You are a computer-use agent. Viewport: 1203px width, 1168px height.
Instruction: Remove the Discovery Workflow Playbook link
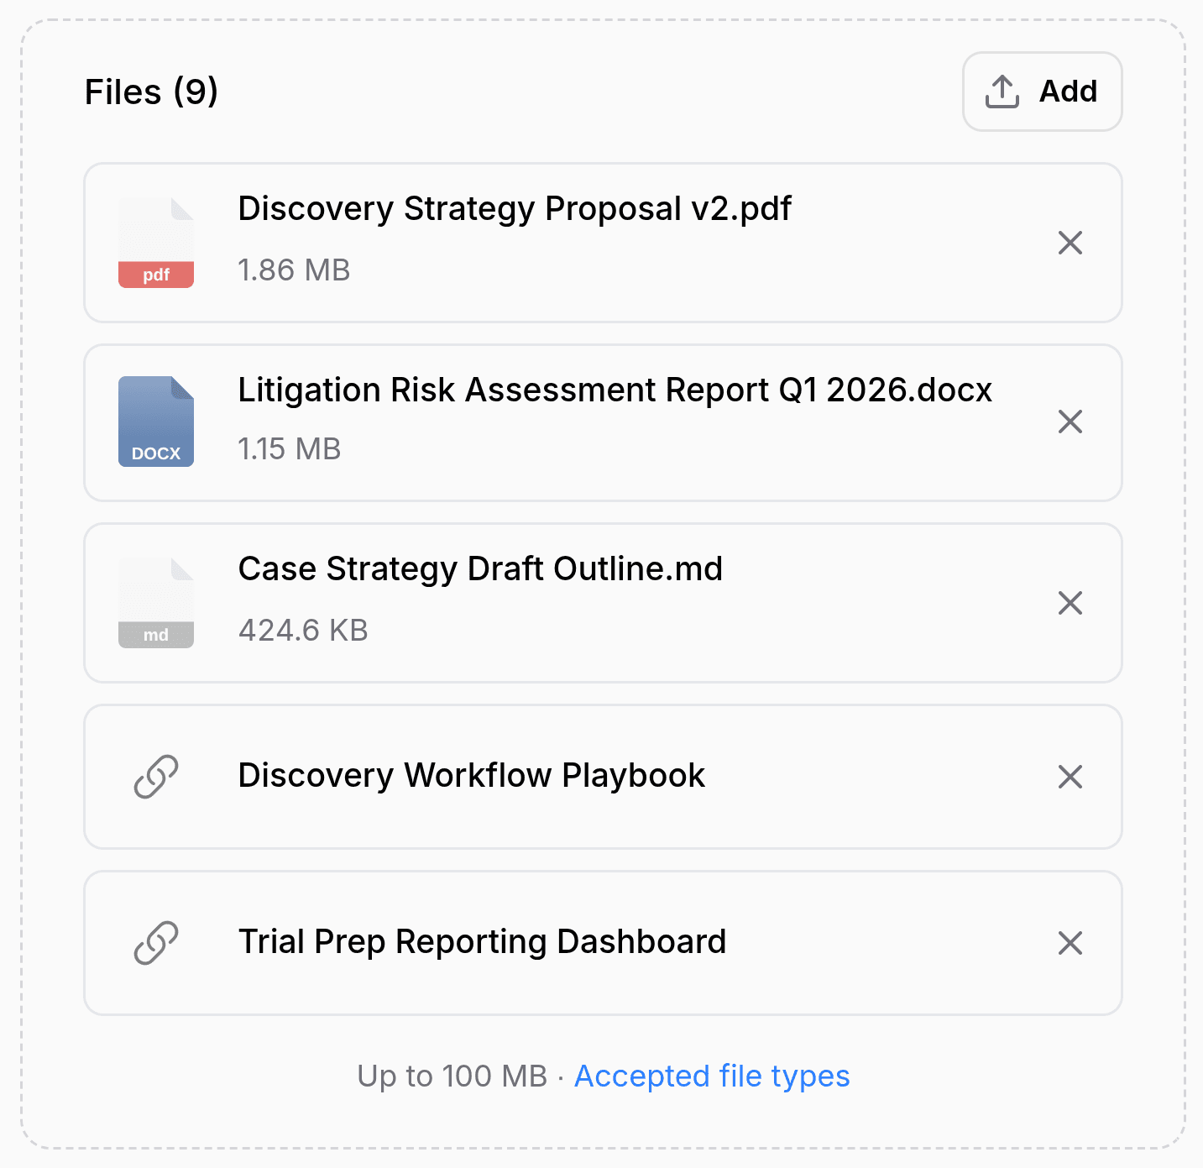click(1070, 777)
